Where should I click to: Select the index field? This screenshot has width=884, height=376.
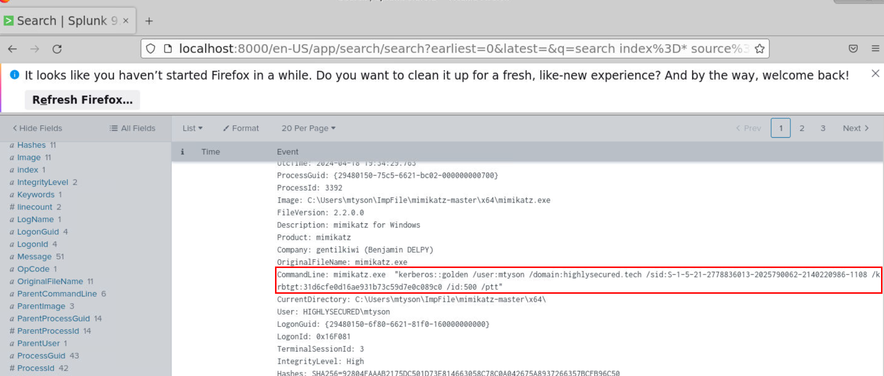tap(27, 170)
